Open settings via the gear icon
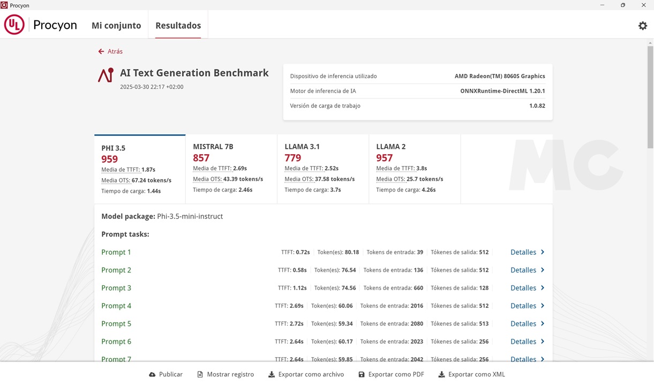This screenshot has height=386, width=654. pos(642,26)
